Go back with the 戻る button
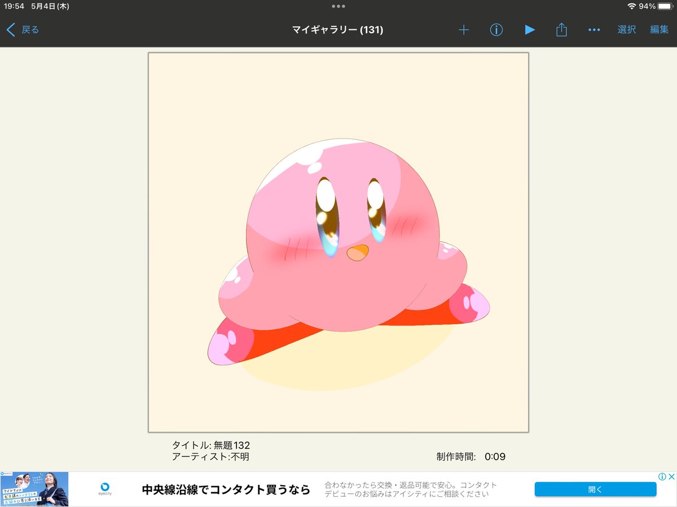Screen dimensions: 677x507 coord(23,30)
